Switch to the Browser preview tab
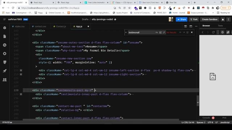Viewport: 232px width, 130px height. click(206, 26)
